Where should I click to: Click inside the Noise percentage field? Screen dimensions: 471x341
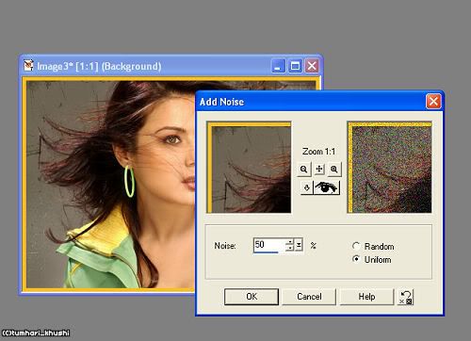pos(269,245)
